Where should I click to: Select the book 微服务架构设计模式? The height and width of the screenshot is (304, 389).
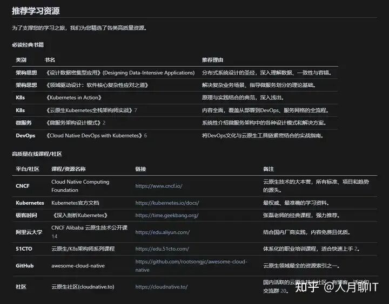73,123
